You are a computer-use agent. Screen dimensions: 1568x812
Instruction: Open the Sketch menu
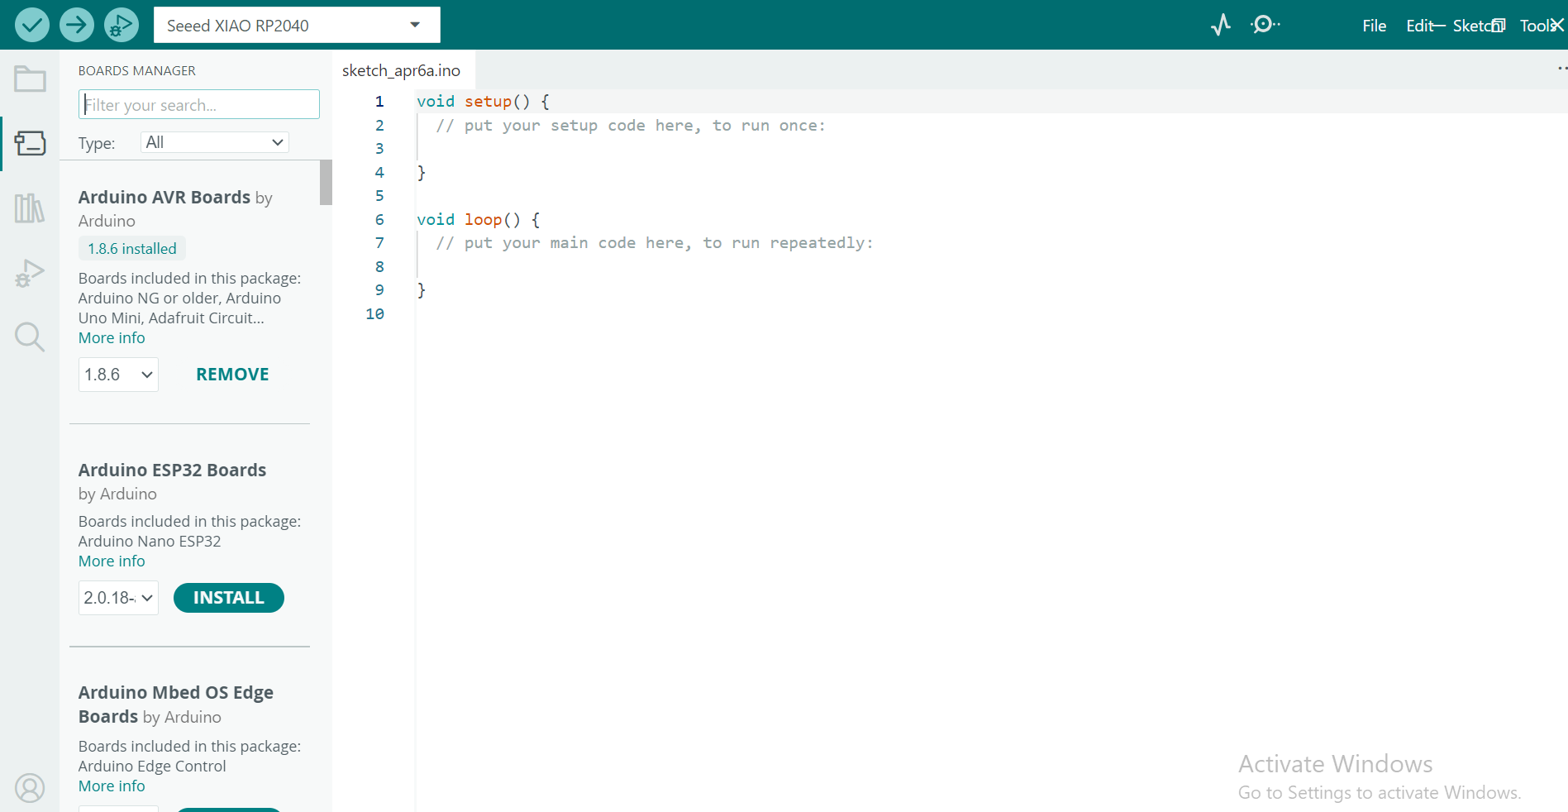(1475, 26)
